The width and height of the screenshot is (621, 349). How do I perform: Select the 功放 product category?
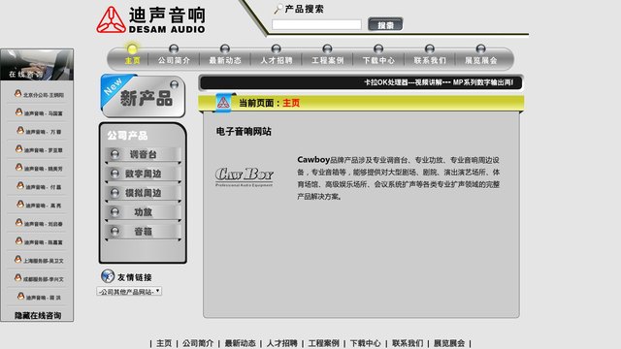point(143,212)
